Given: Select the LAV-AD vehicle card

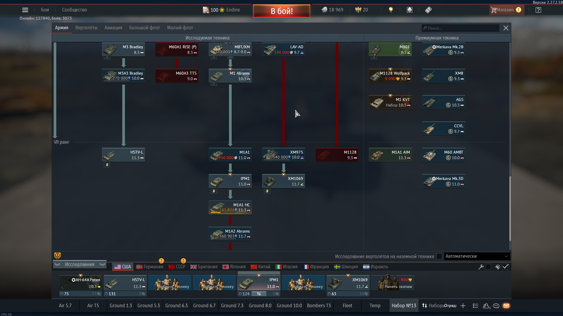Looking at the screenshot, I should [284, 49].
